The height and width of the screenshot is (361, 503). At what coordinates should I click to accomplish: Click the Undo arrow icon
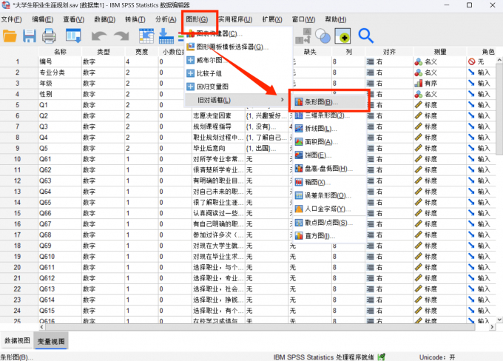pos(99,36)
